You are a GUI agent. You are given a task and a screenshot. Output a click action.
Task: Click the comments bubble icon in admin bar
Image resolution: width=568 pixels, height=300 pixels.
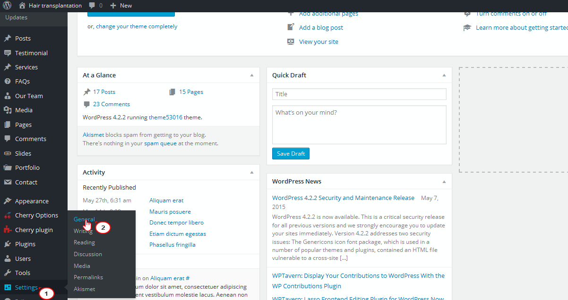pyautogui.click(x=92, y=6)
